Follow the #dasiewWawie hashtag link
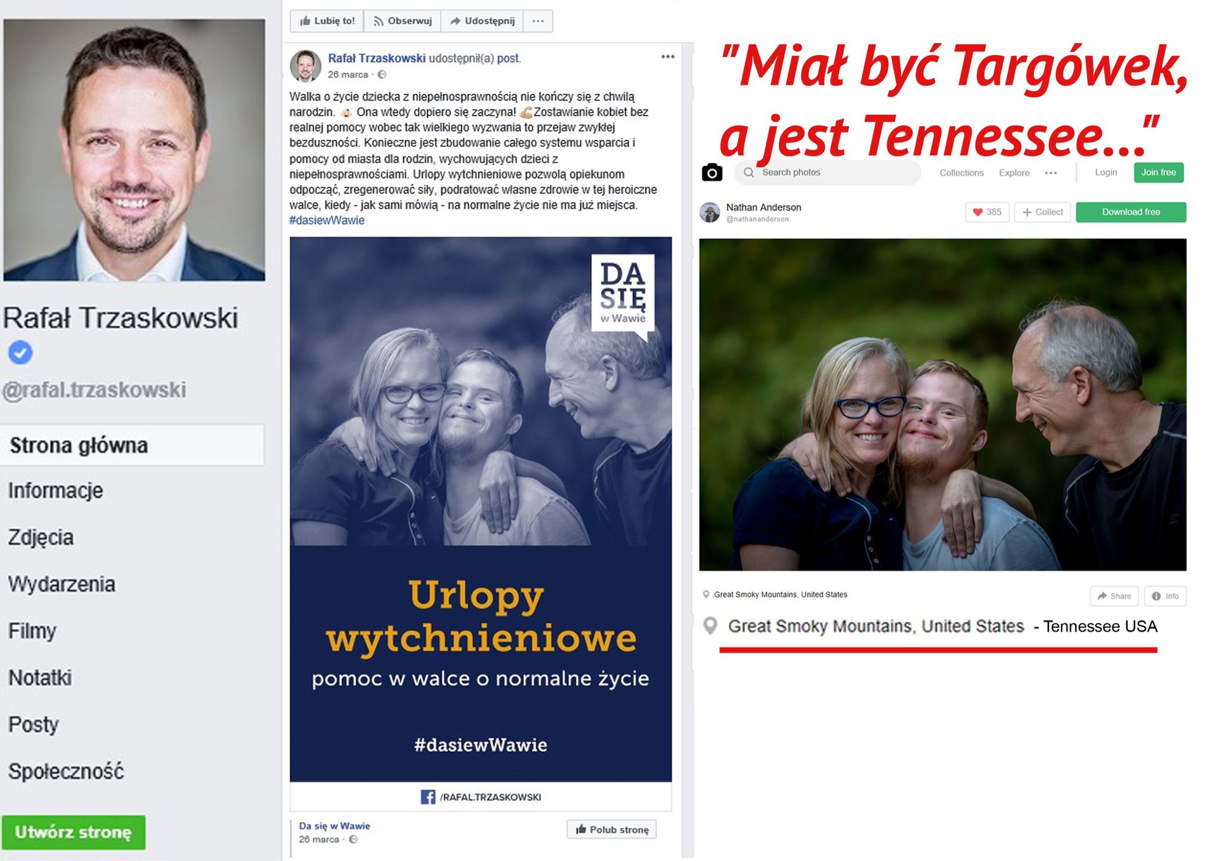This screenshot has width=1221, height=861. point(327,221)
